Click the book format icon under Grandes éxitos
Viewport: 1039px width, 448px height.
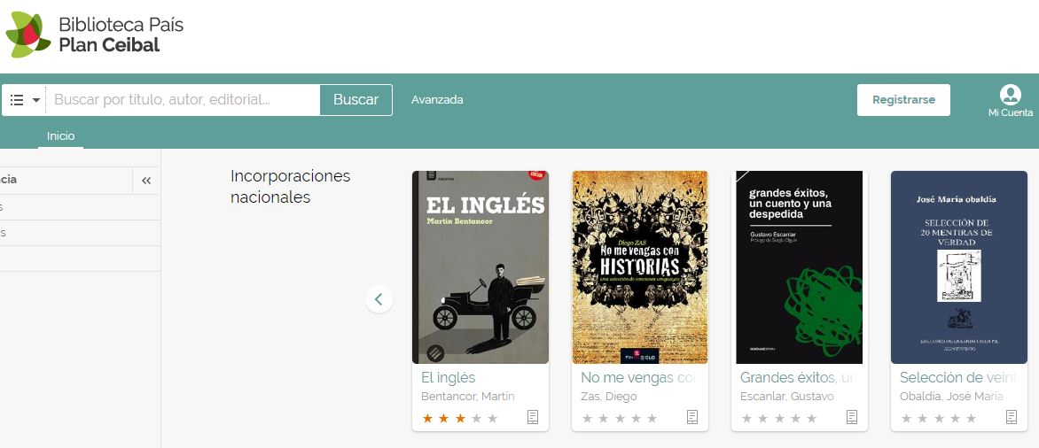(x=852, y=417)
